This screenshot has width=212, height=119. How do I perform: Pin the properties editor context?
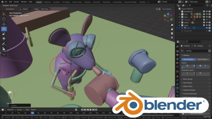(x=209, y=46)
